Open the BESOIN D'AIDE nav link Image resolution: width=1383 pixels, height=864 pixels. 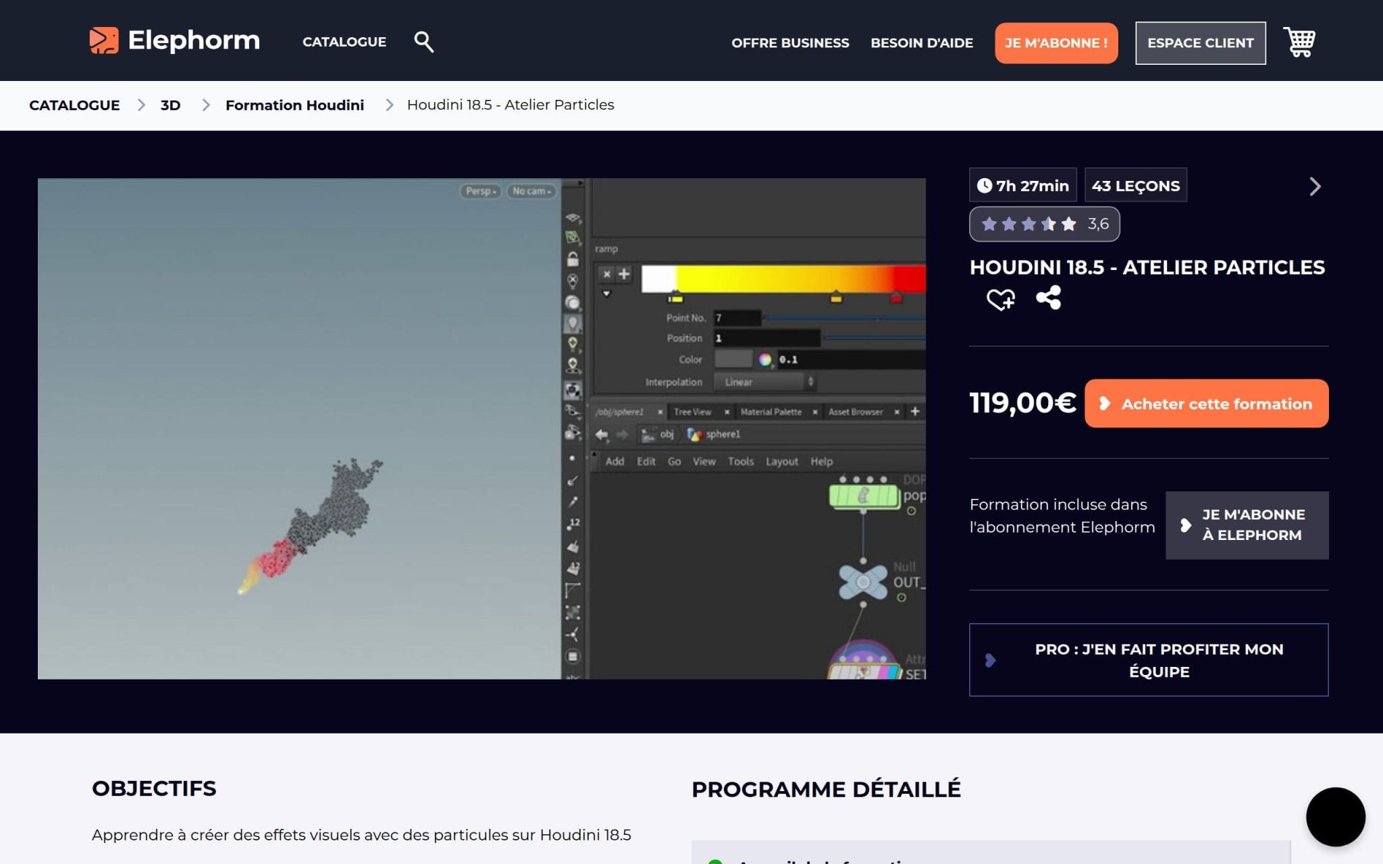point(922,43)
